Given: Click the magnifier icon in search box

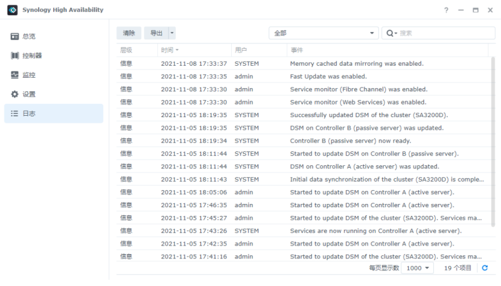Looking at the screenshot, I should pyautogui.click(x=390, y=33).
